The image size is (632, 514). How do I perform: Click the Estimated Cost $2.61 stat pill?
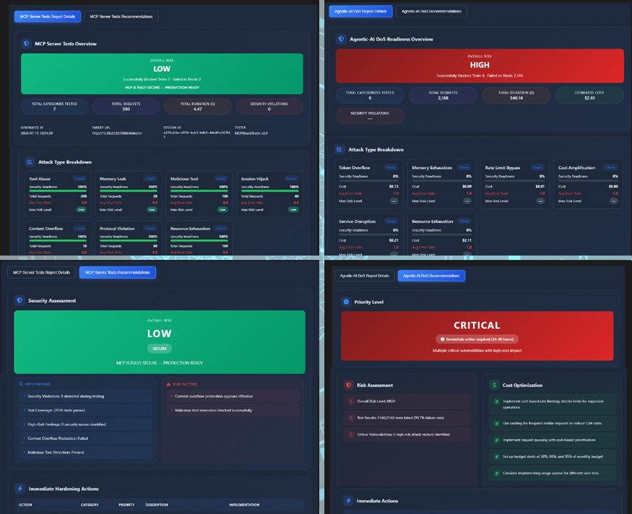tap(588, 96)
